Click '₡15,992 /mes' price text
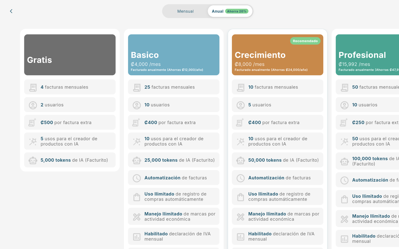The width and height of the screenshot is (399, 249). (x=354, y=64)
